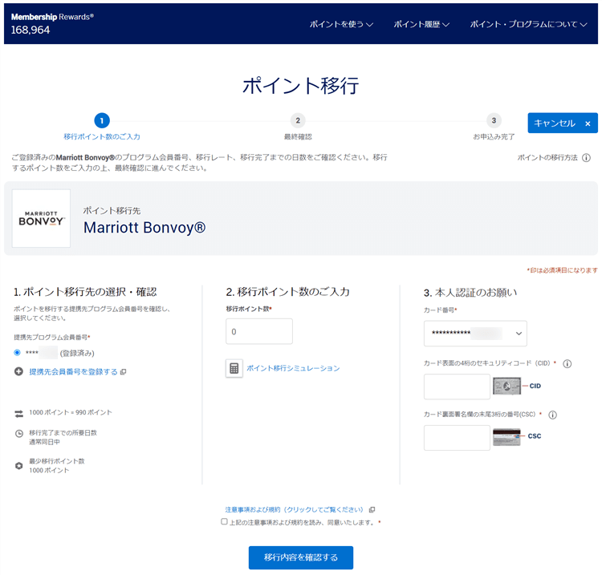Click the info icon next to CSC label
The image size is (602, 575).
(552, 415)
